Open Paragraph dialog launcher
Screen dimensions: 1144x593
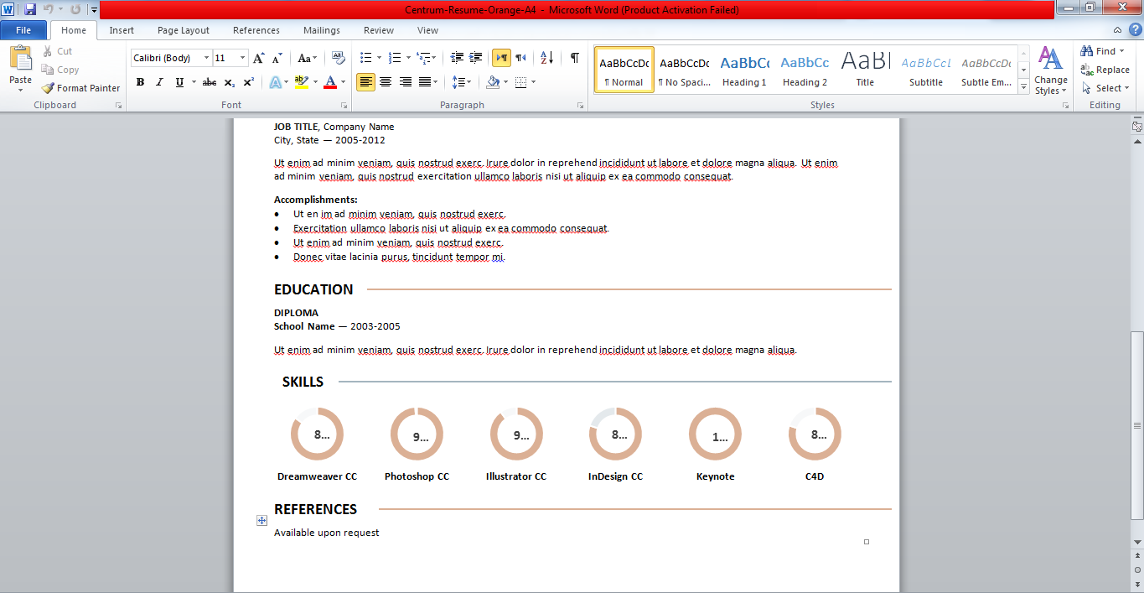click(581, 106)
